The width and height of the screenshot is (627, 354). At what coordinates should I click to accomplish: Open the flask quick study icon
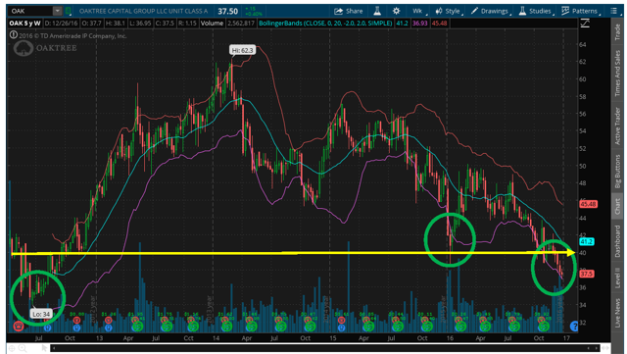click(377, 11)
